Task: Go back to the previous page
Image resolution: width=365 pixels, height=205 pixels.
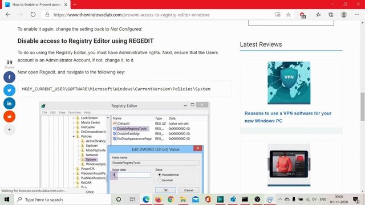Action: (8, 15)
